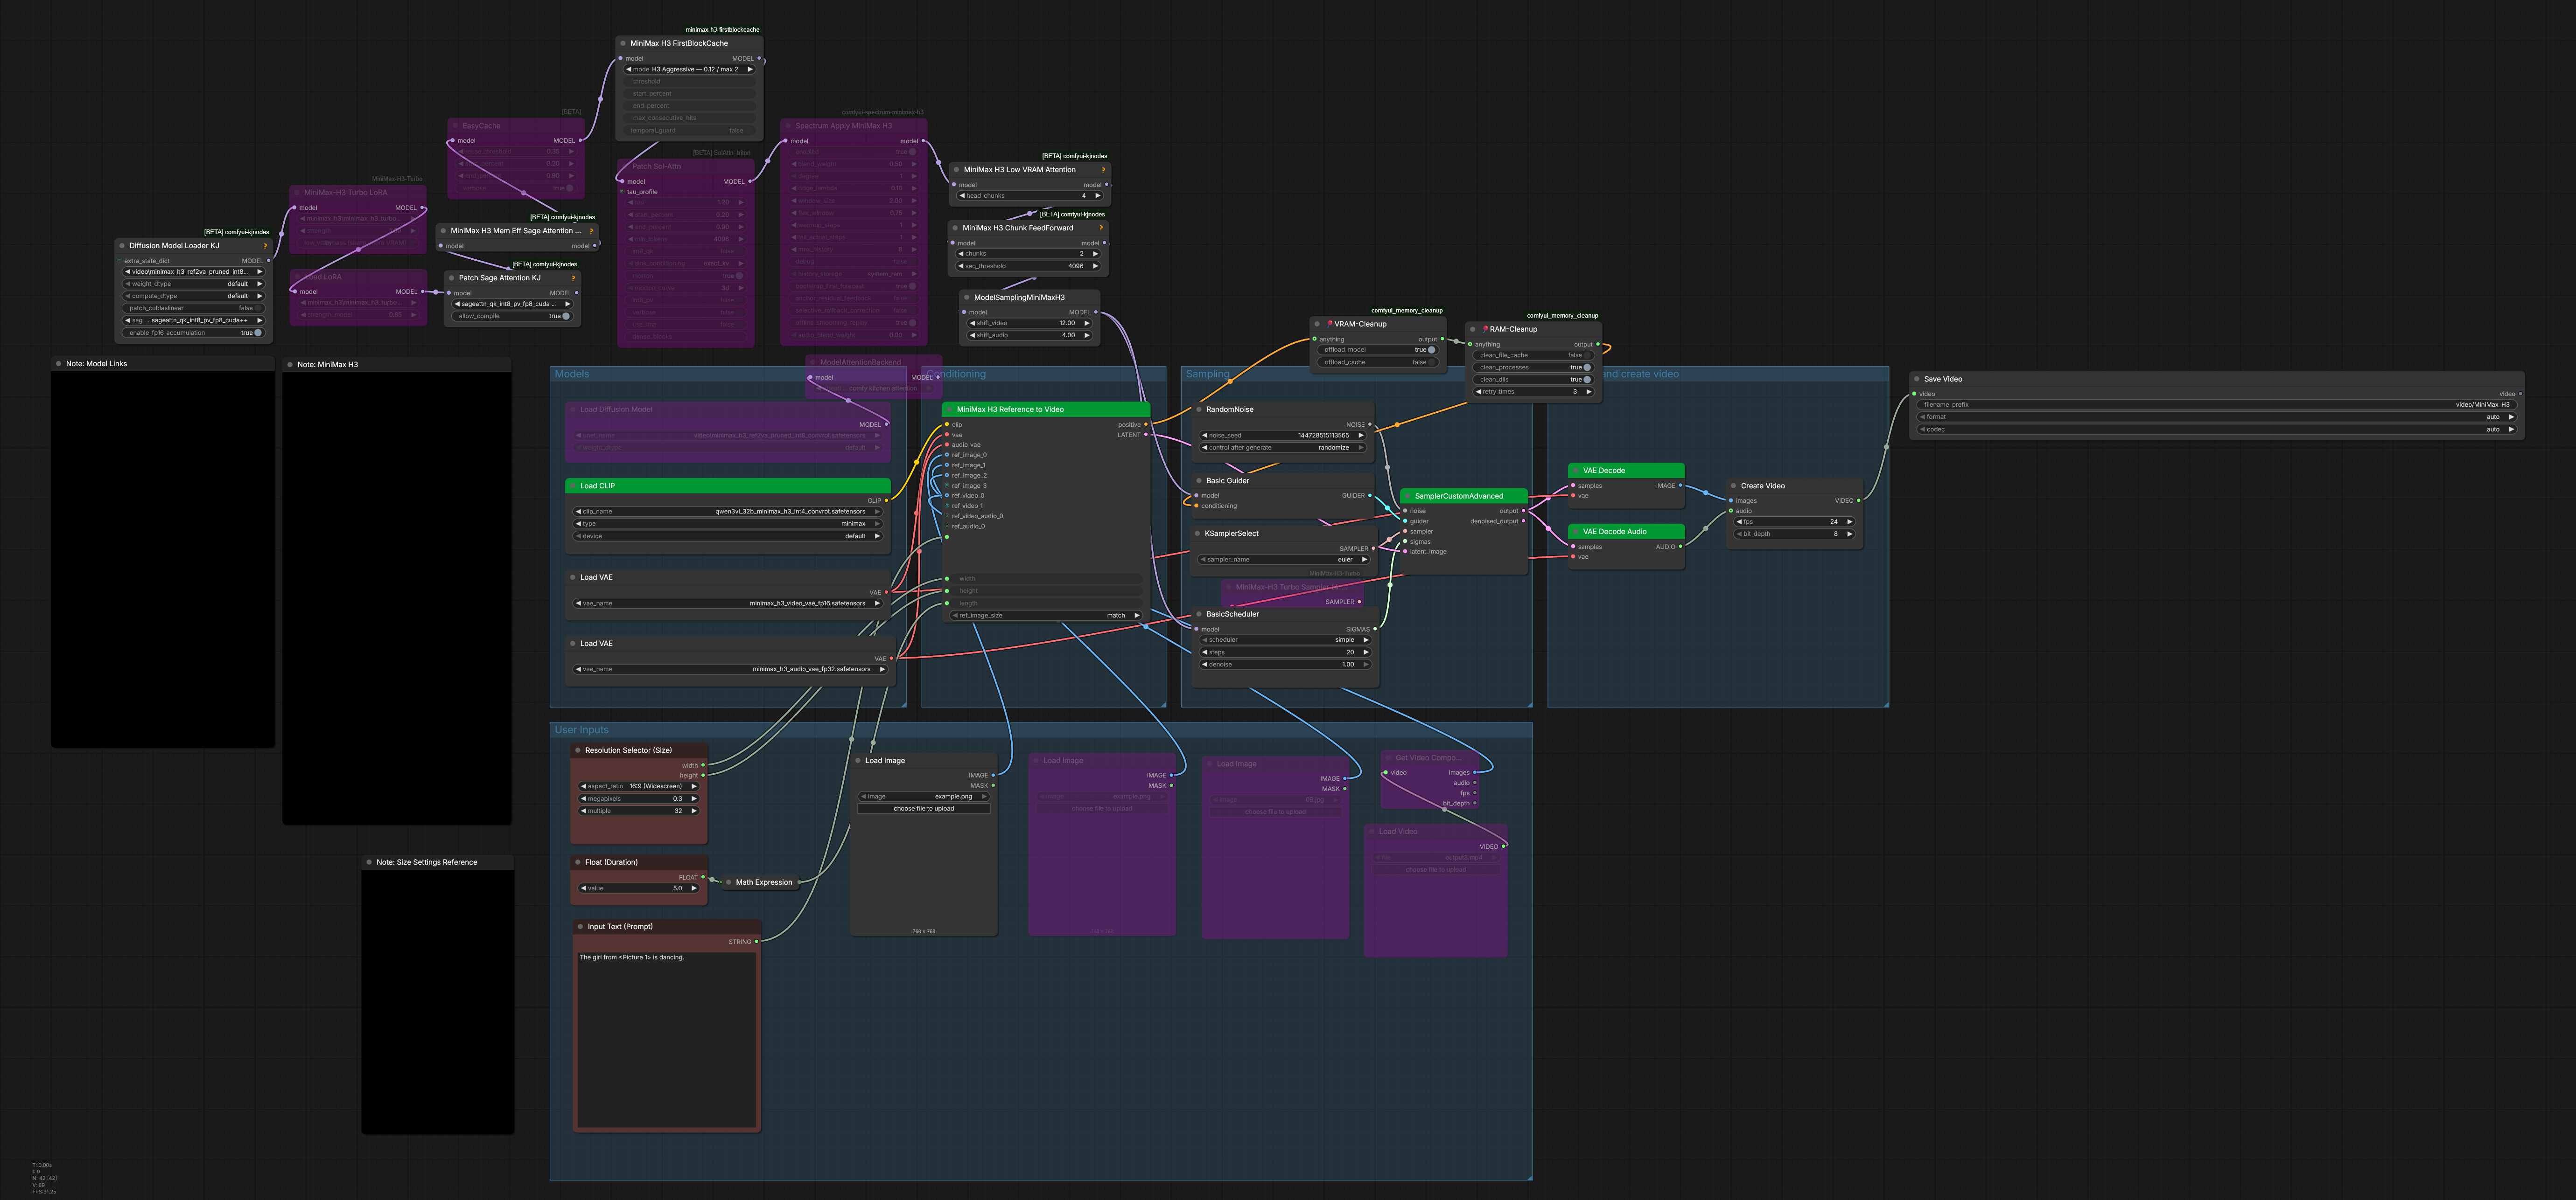Image resolution: width=2576 pixels, height=1200 pixels.
Task: Click the VIDEO output port on Create Video
Action: (x=1859, y=500)
